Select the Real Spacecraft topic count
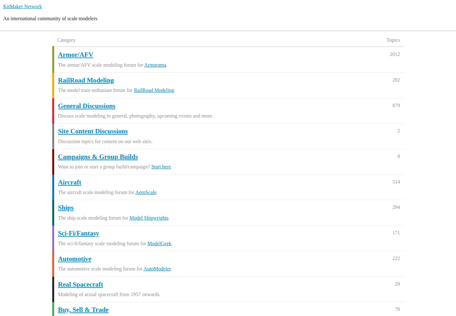The width and height of the screenshot is (456, 316). pyautogui.click(x=397, y=284)
